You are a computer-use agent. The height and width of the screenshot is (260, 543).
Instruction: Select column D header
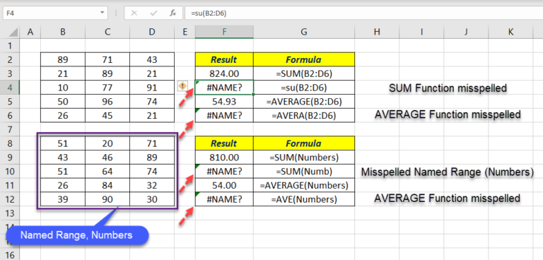point(152,32)
